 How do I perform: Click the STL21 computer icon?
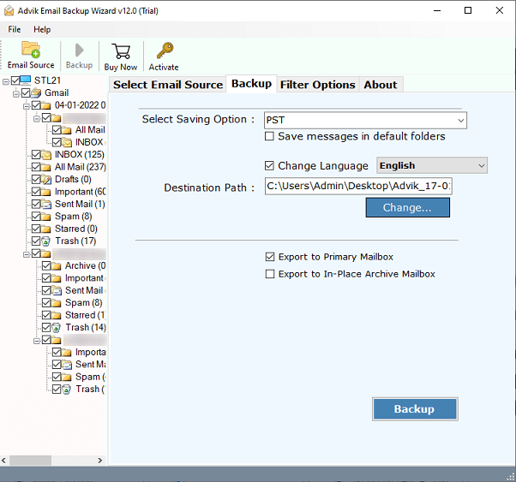coord(26,80)
